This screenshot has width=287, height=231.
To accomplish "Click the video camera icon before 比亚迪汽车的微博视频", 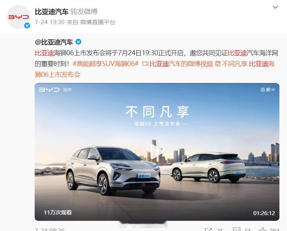I will point(145,64).
